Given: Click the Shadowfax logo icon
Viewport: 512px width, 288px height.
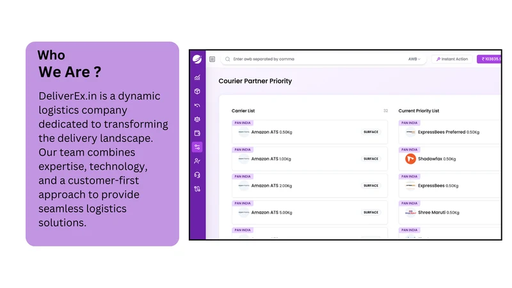Looking at the screenshot, I should coord(410,159).
